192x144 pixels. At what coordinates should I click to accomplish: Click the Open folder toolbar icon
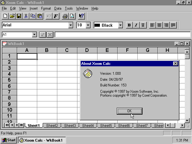[12, 16]
